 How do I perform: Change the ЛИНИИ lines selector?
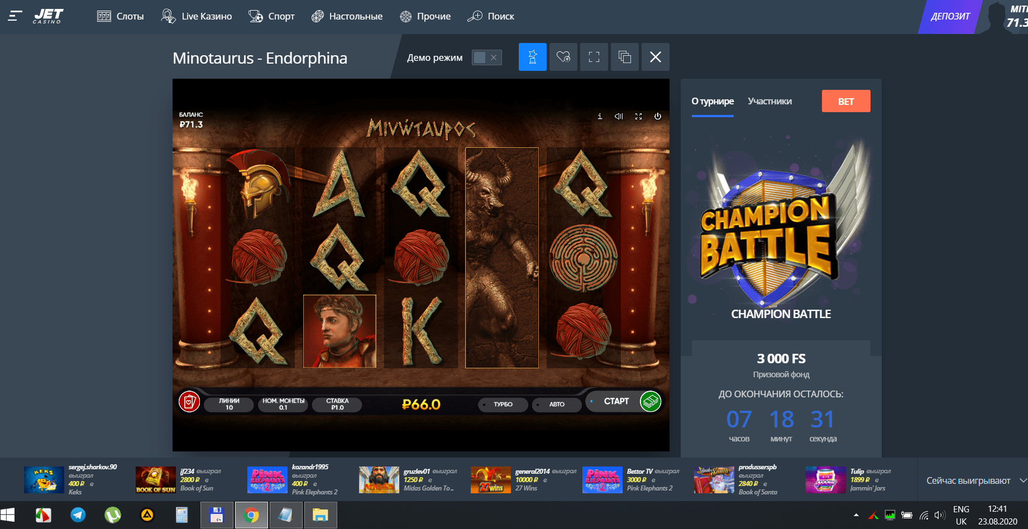point(229,404)
